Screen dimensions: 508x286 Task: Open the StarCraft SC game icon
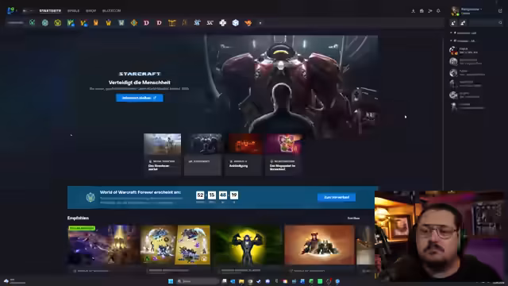210,23
